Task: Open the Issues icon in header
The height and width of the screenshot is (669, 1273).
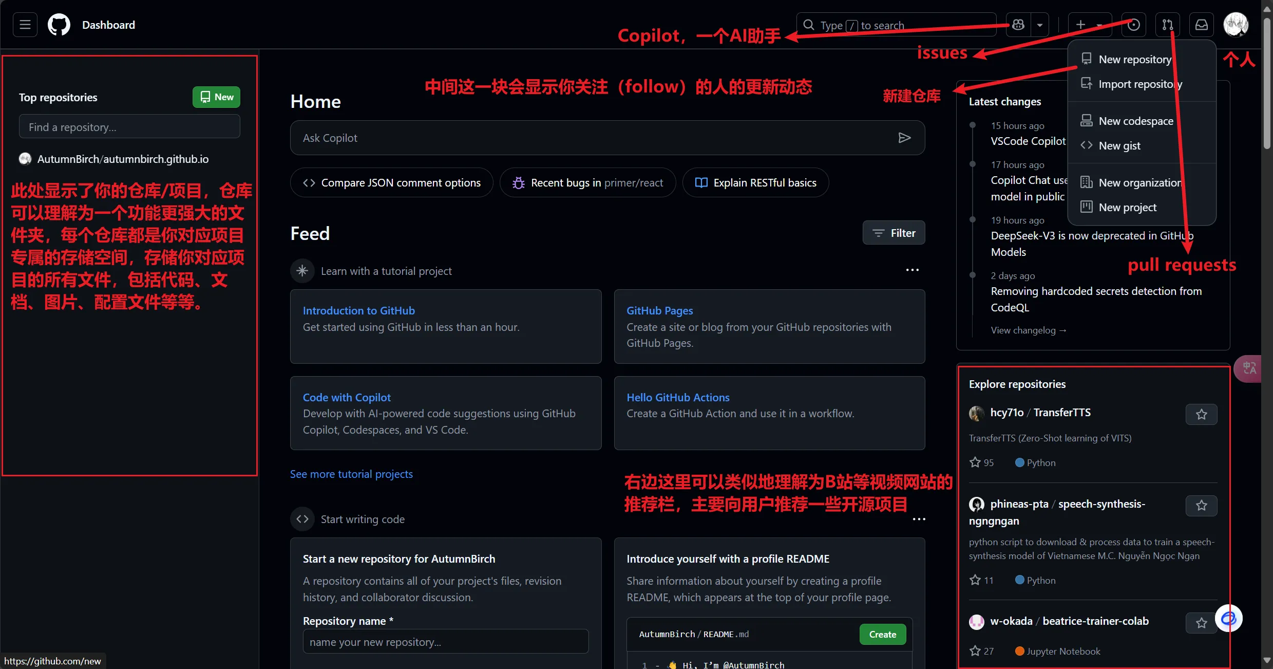Action: tap(1134, 25)
